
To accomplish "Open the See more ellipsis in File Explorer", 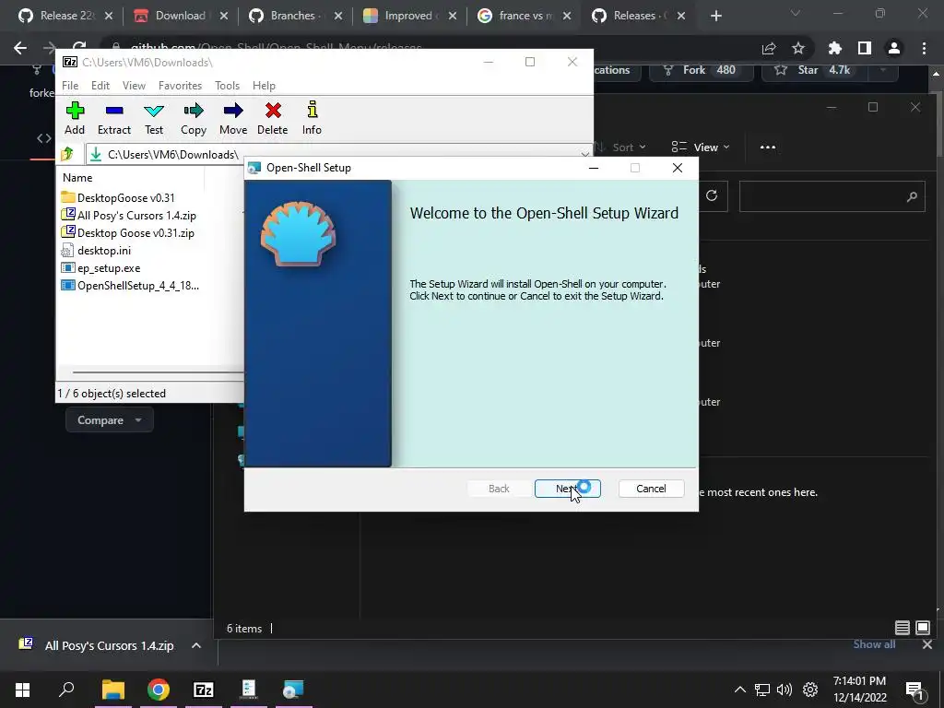I will tap(768, 147).
